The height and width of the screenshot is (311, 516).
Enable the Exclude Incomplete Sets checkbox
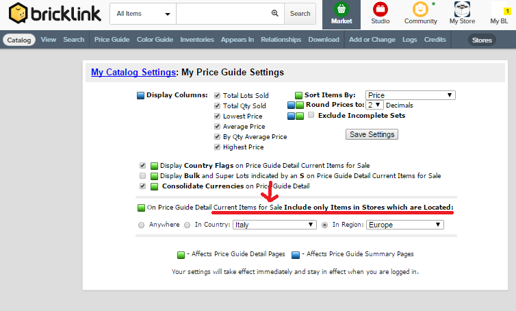[311, 115]
